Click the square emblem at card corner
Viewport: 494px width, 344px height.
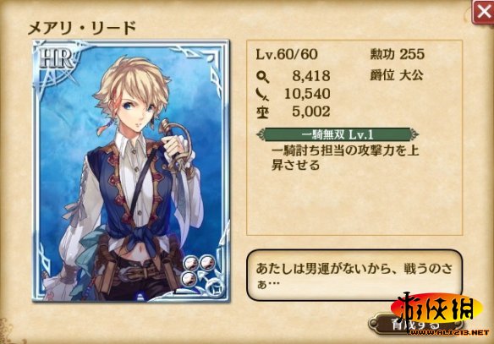click(217, 287)
